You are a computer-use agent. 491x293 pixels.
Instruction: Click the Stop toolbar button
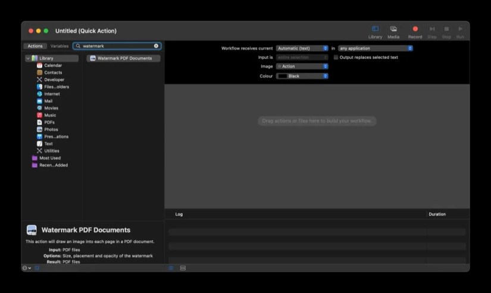coord(446,32)
